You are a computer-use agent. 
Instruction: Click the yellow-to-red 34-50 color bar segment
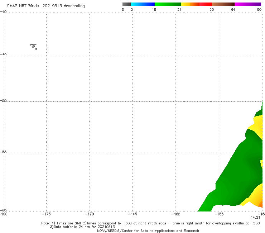196,4
